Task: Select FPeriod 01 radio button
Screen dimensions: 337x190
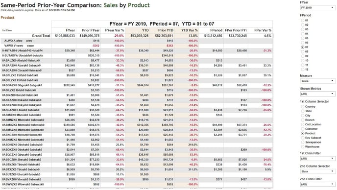Action: (x=303, y=21)
